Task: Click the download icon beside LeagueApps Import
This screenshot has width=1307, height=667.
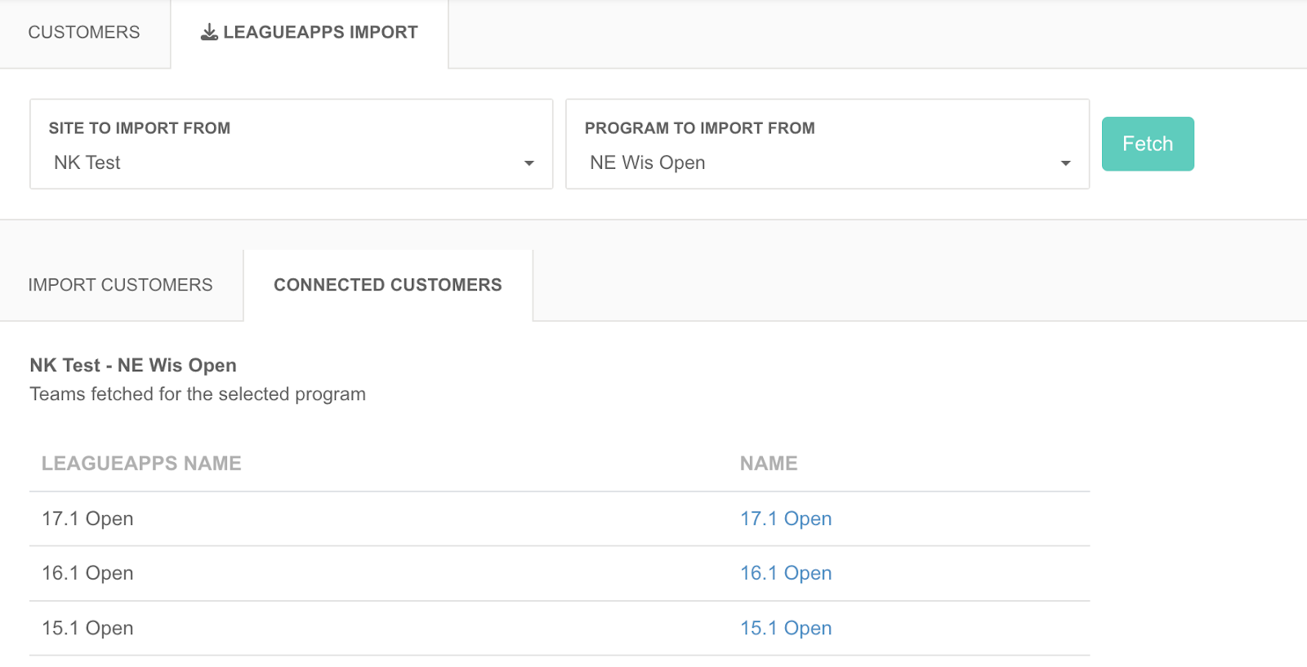Action: click(x=209, y=32)
